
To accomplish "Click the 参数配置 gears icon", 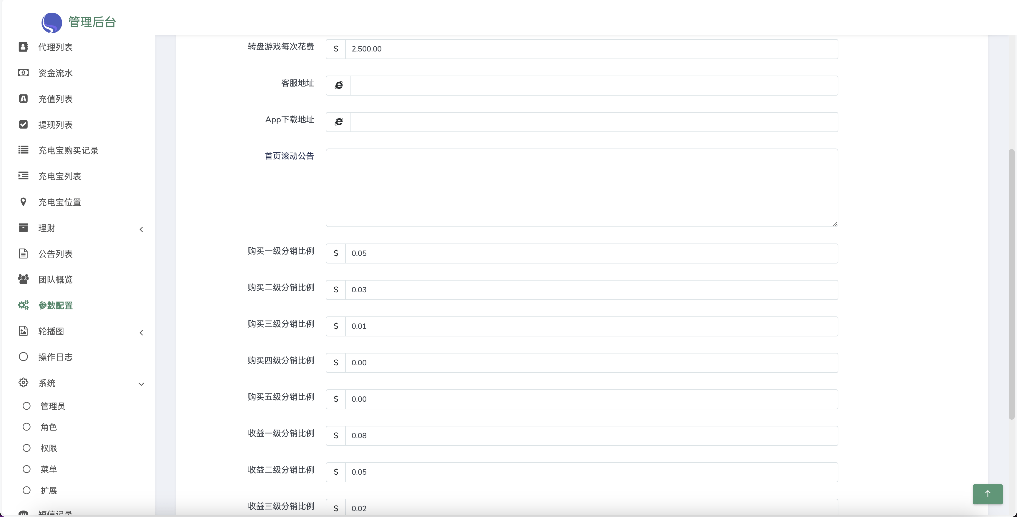I will click(23, 305).
